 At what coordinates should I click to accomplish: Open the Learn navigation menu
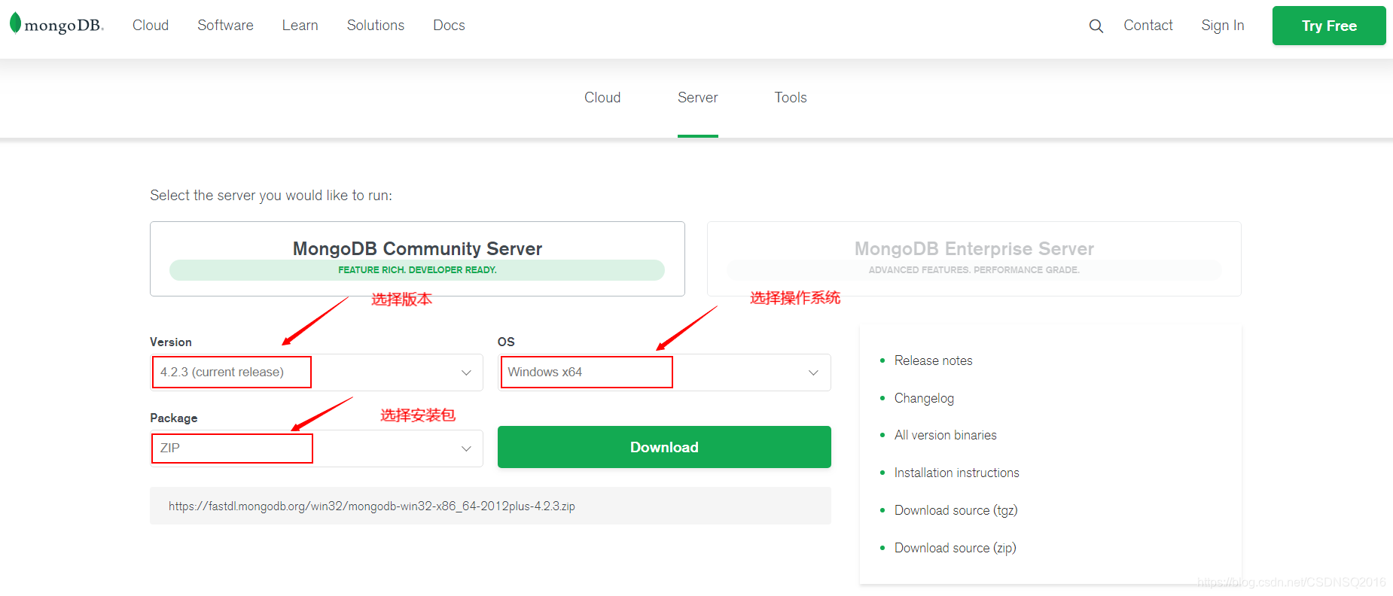tap(300, 26)
